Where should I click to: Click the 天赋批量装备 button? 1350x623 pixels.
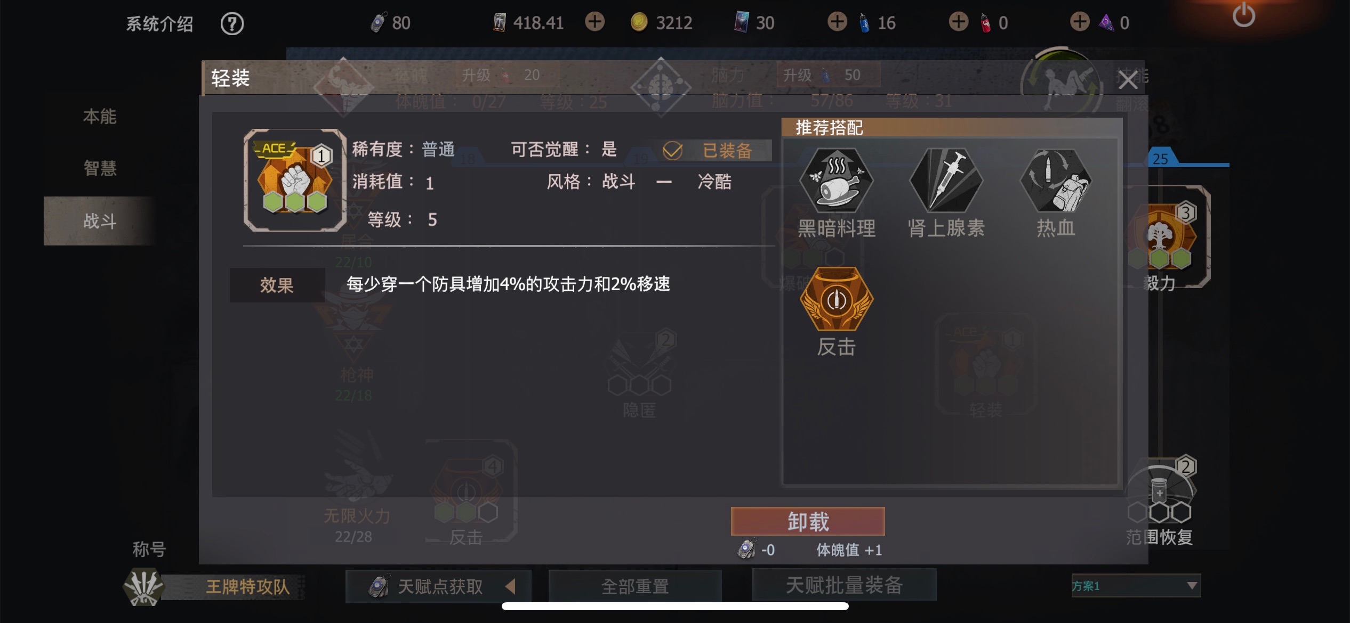pos(844,585)
